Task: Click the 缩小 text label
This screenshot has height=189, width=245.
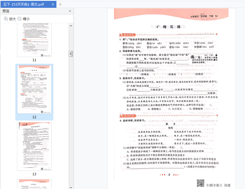Action: pyautogui.click(x=26, y=19)
